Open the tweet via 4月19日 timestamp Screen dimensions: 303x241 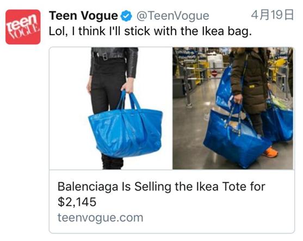point(273,15)
